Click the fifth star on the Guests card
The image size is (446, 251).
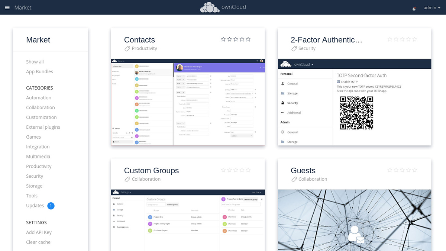[414, 170]
